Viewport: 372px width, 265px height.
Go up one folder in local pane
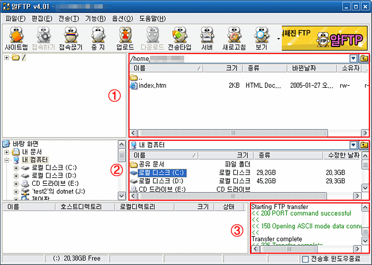(x=364, y=145)
